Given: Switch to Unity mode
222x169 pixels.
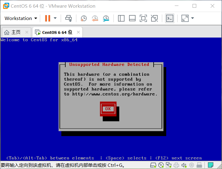Looking at the screenshot, I should point(154,18).
